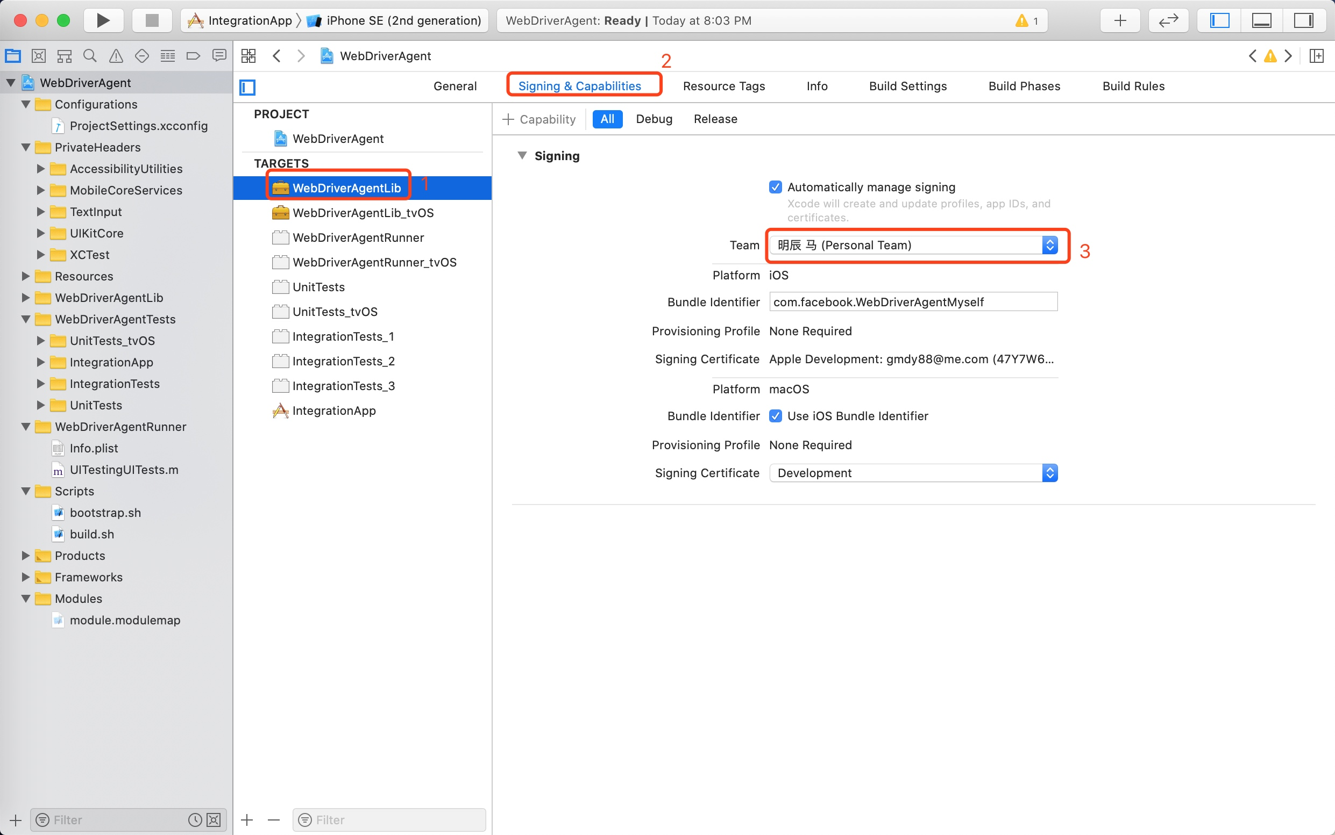Viewport: 1335px width, 835px height.
Task: Open the Team dropdown menu
Action: tap(913, 245)
